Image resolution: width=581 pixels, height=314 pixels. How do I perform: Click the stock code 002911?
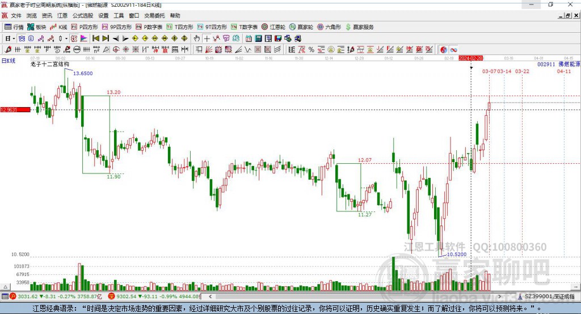tap(546, 65)
